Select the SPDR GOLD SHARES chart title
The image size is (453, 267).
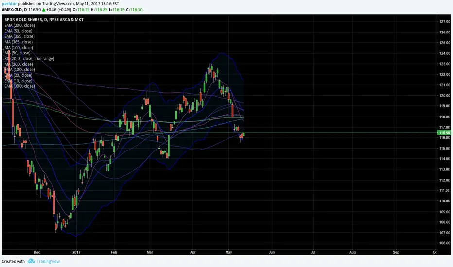point(44,19)
